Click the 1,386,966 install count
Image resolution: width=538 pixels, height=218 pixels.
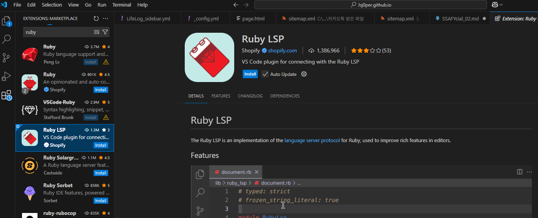tap(324, 50)
